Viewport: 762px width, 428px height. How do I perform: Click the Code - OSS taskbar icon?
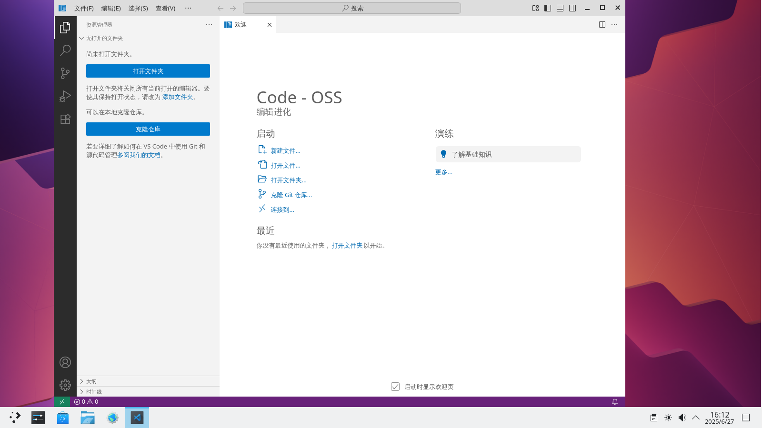tap(137, 418)
